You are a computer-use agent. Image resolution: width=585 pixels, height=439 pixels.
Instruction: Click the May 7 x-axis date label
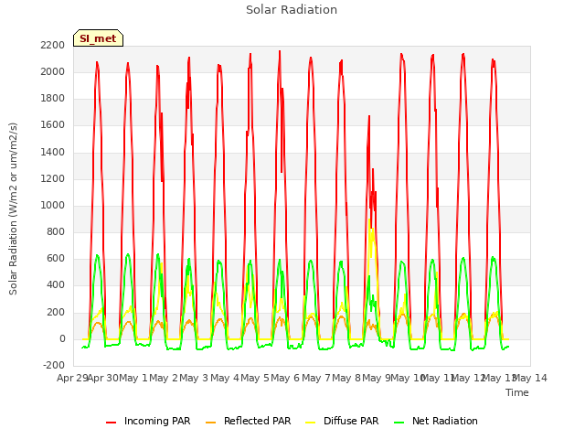[316, 378]
